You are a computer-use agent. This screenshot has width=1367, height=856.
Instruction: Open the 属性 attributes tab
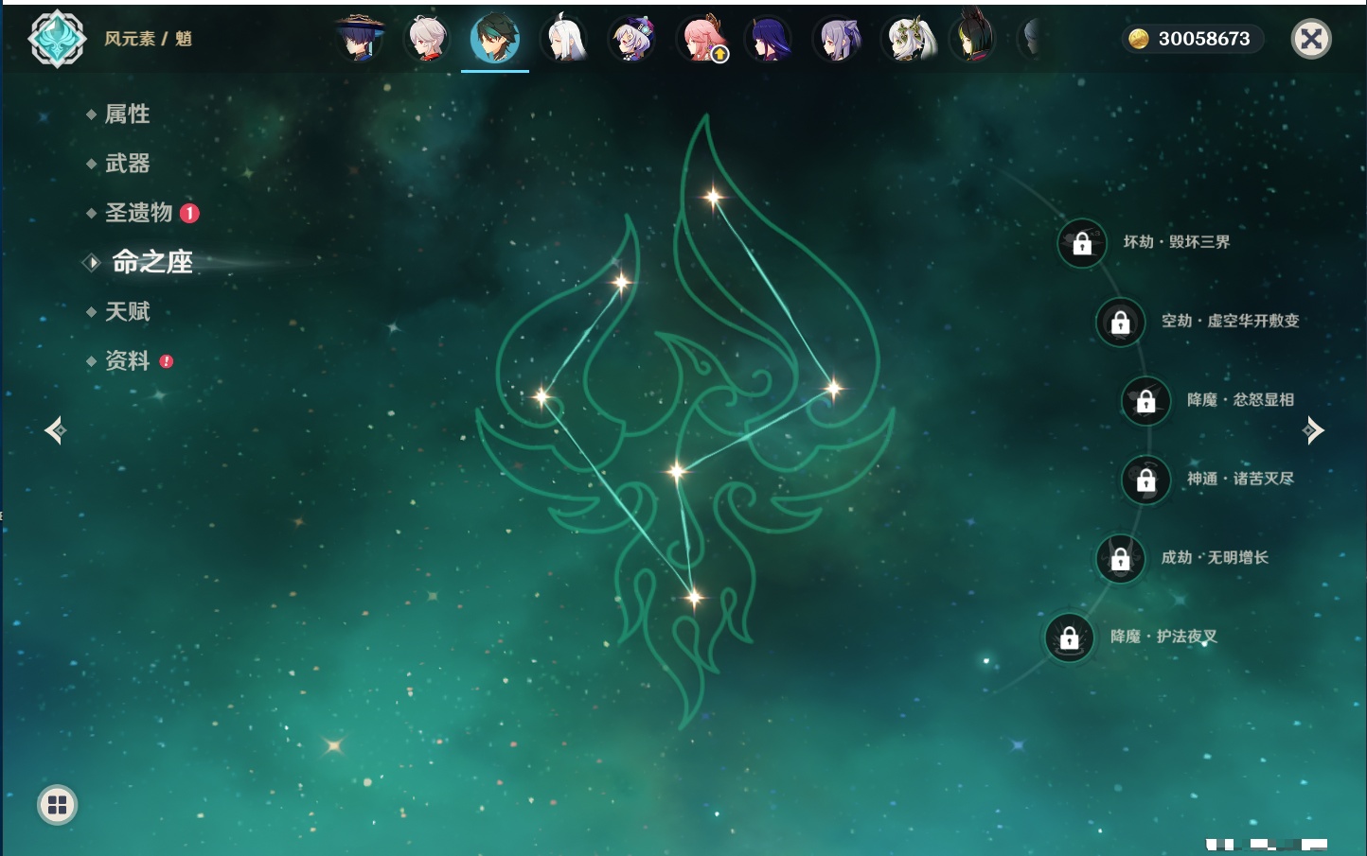pyautogui.click(x=127, y=114)
